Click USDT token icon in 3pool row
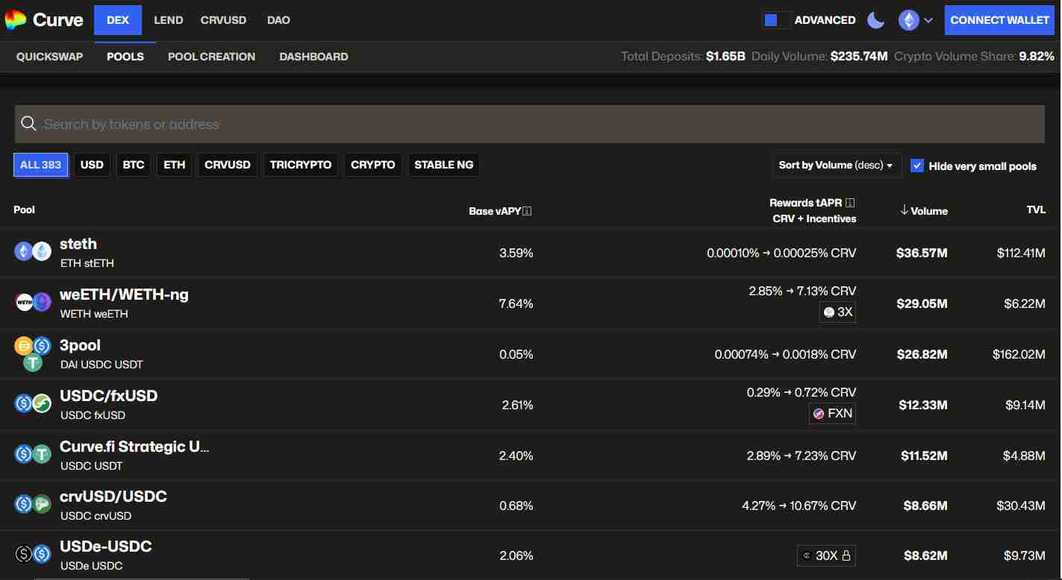Image resolution: width=1062 pixels, height=580 pixels. tap(33, 362)
